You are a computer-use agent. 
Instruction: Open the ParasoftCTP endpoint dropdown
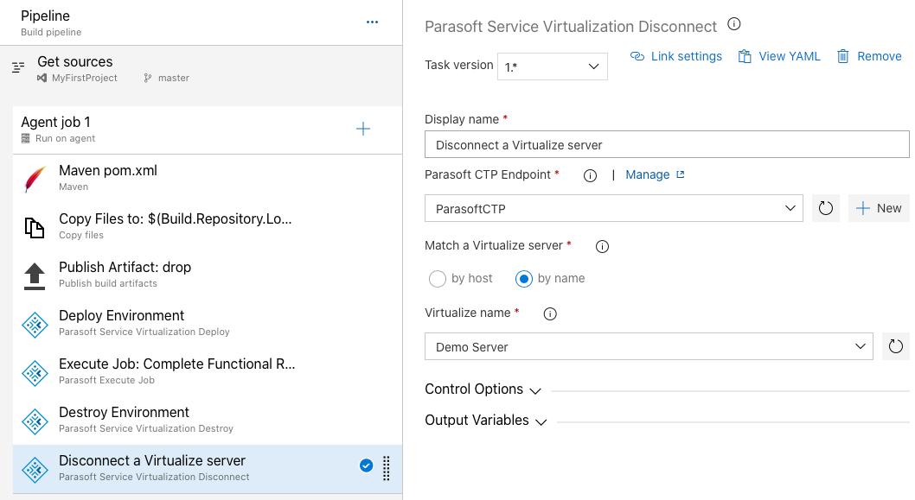coord(614,208)
